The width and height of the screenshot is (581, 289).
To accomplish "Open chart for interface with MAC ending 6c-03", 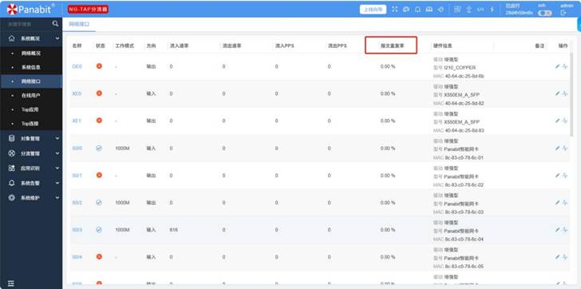I will pyautogui.click(x=565, y=203).
